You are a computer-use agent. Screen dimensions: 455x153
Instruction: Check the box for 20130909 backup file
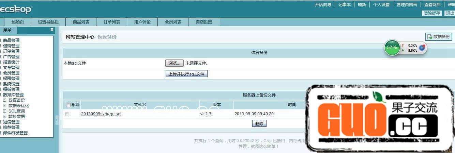67,114
